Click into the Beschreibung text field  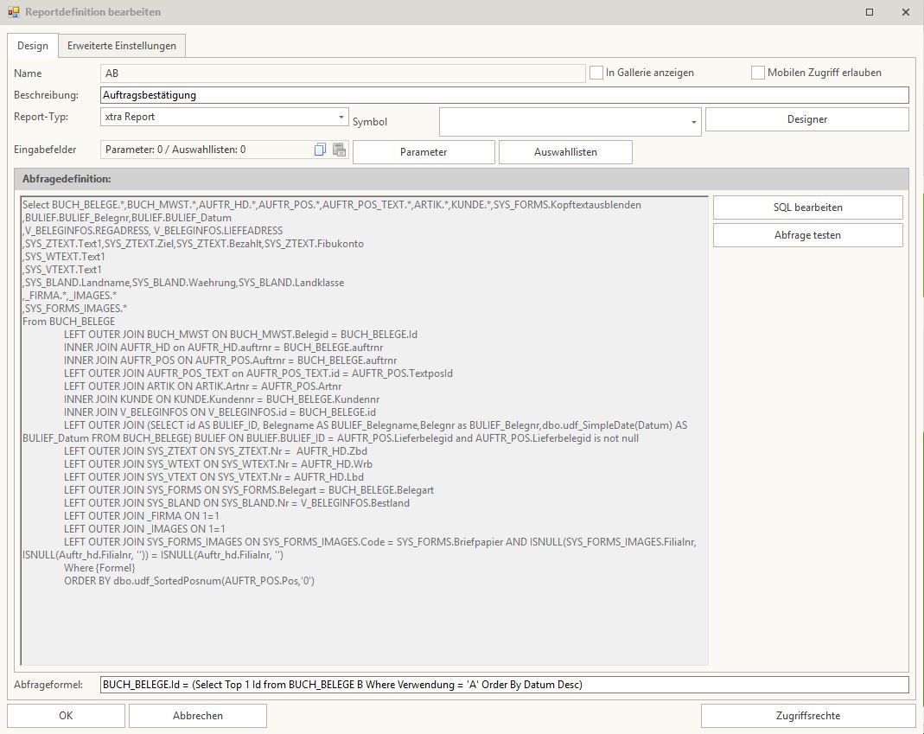[504, 95]
